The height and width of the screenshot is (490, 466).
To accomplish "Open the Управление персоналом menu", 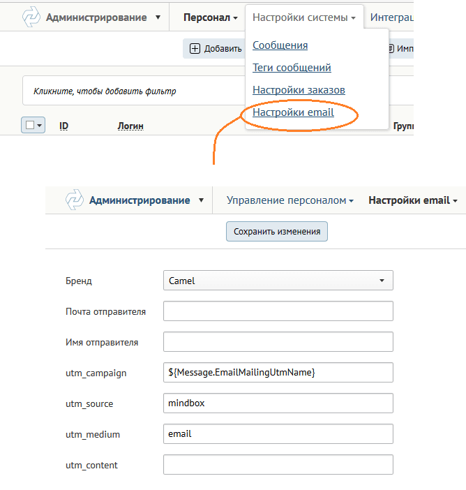I will [x=290, y=200].
